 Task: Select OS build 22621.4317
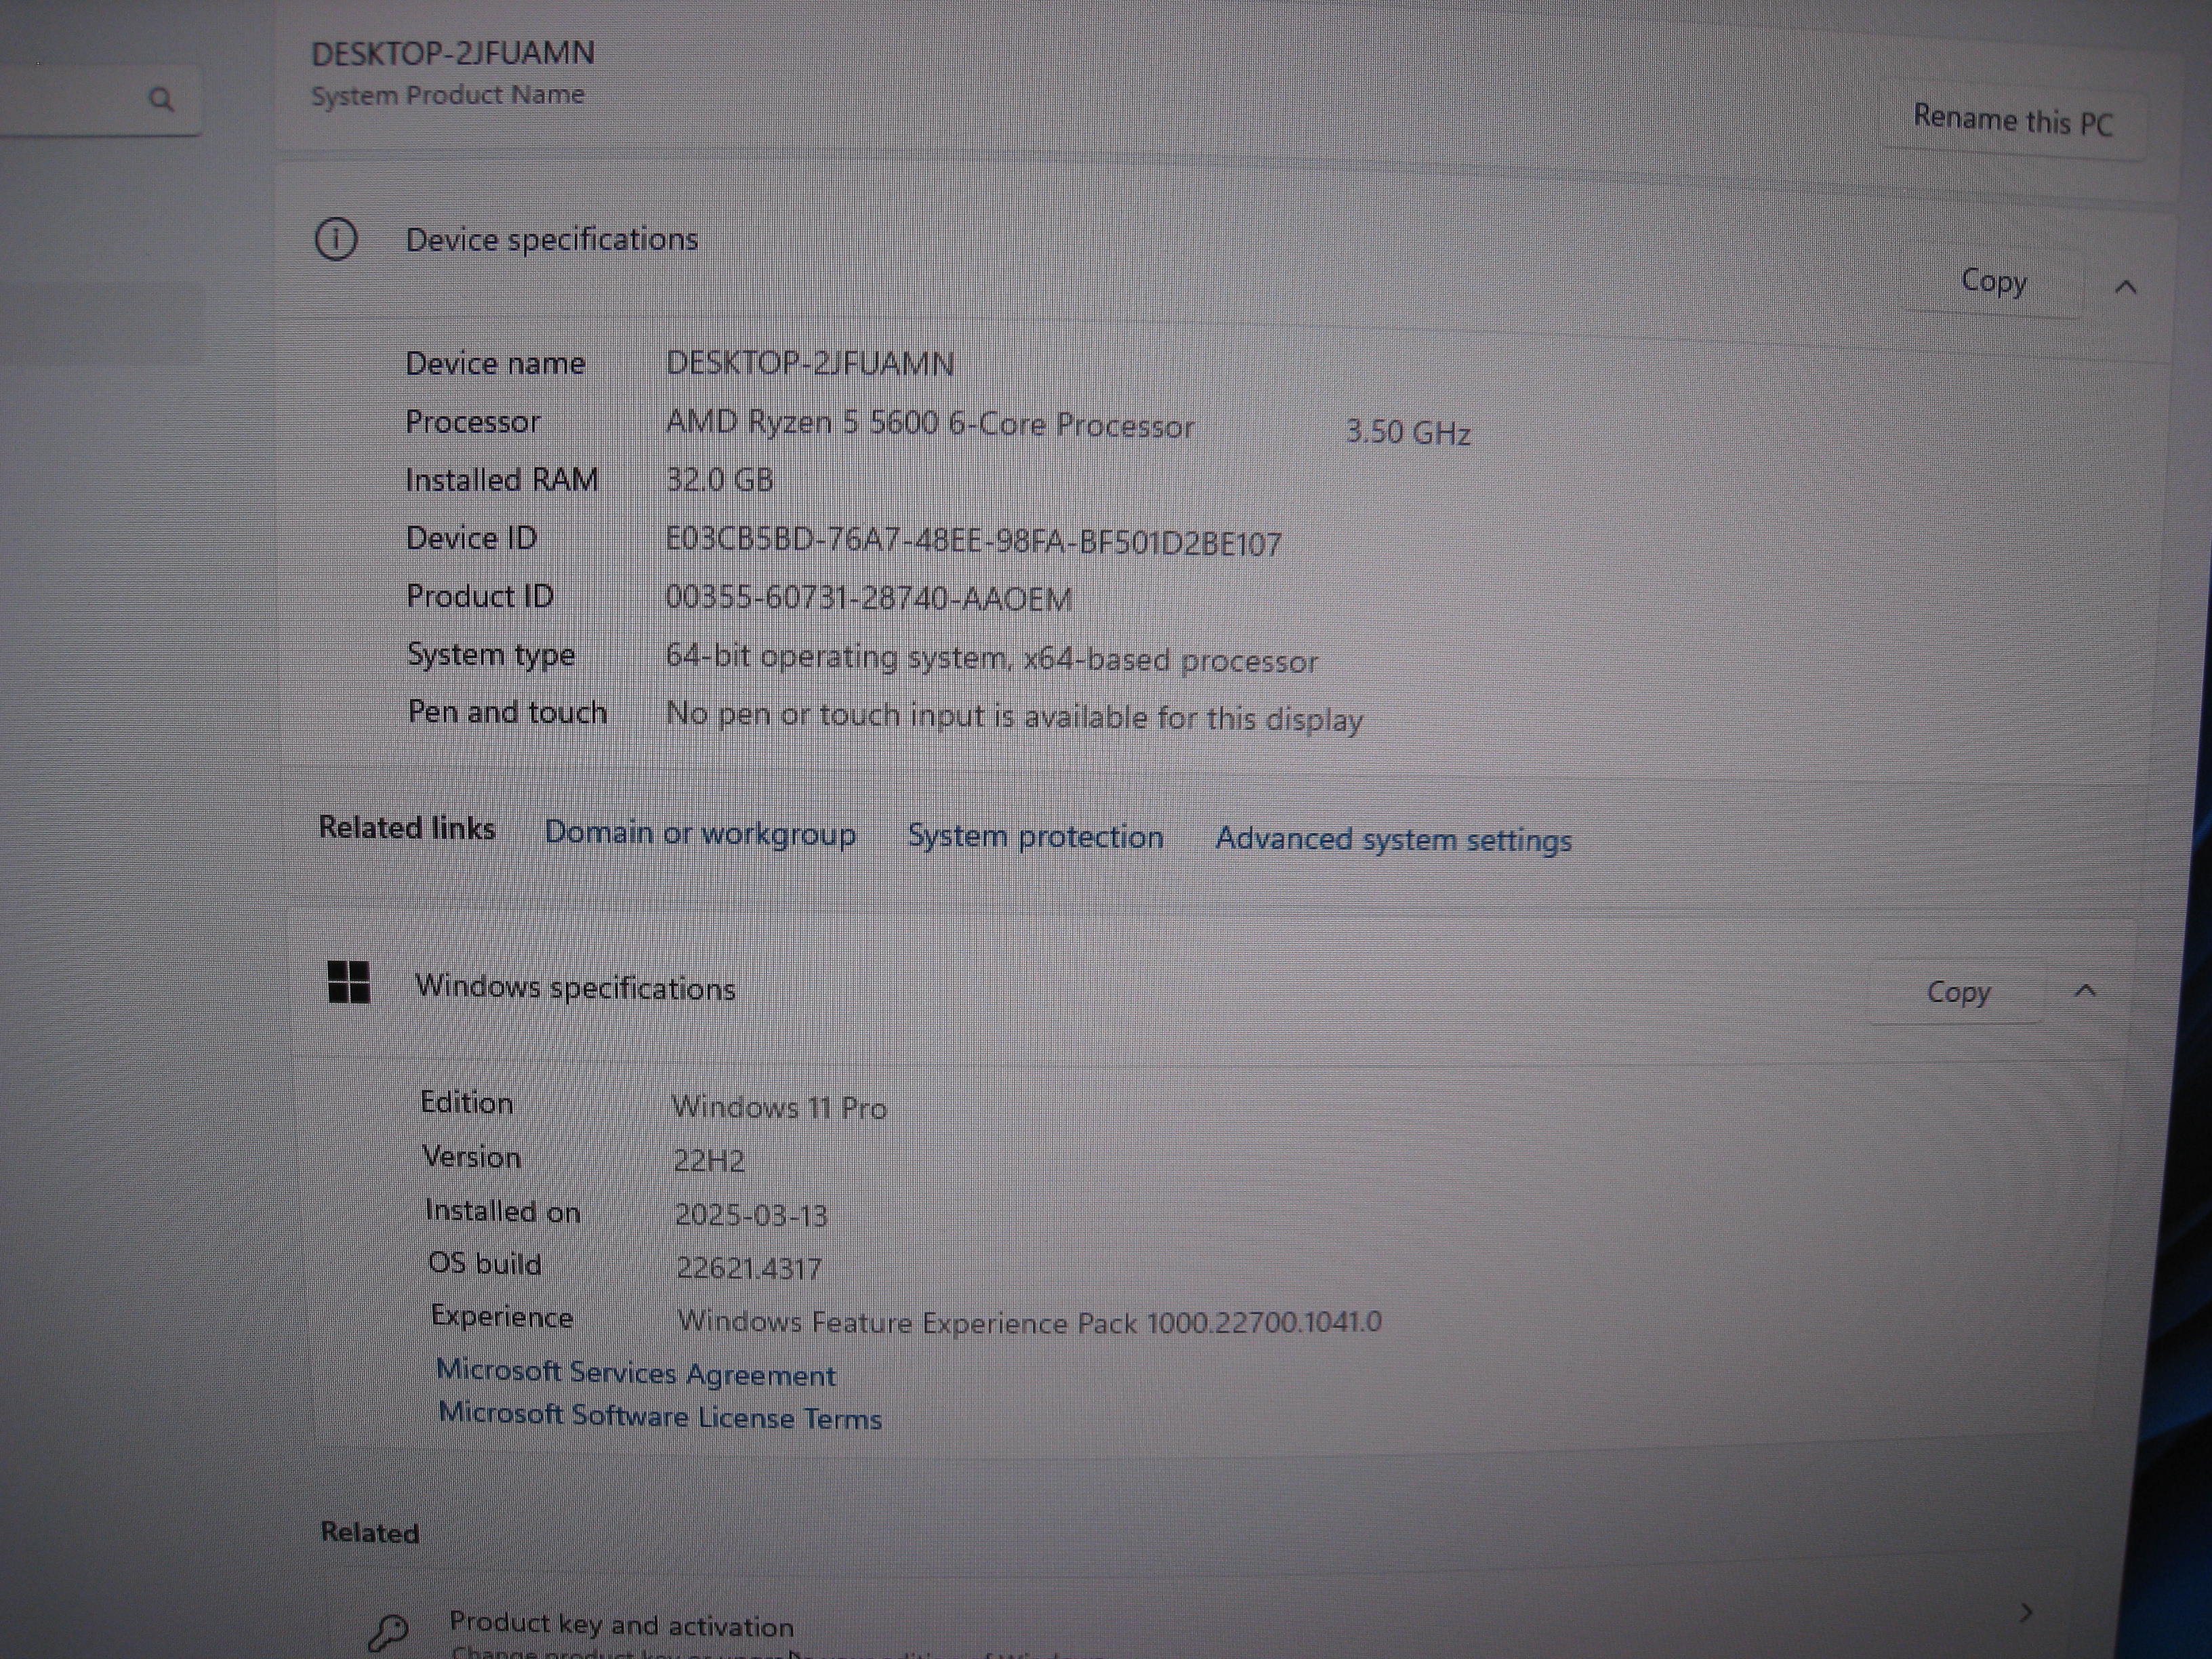(749, 1268)
